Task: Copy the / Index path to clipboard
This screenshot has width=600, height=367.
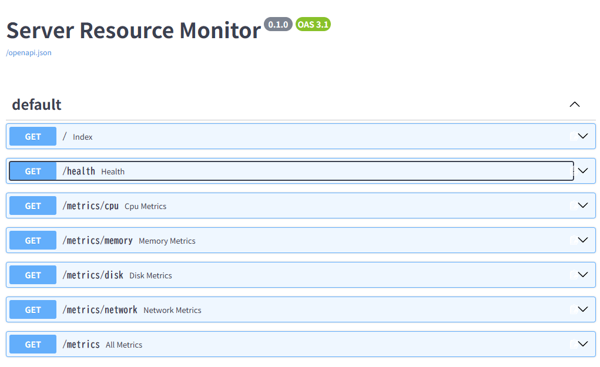Action: pos(573,136)
